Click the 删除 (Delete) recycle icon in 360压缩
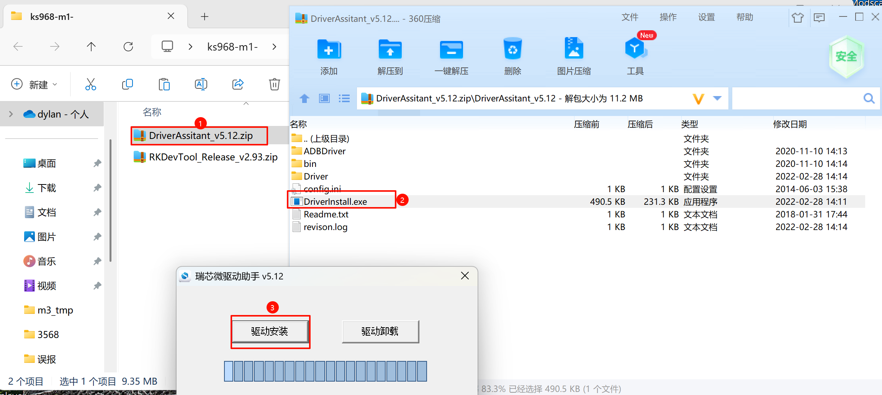Screen dimensions: 882x395 coord(512,49)
